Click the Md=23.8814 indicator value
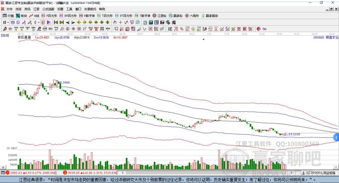The height and width of the screenshot is (183, 339). 82,38
